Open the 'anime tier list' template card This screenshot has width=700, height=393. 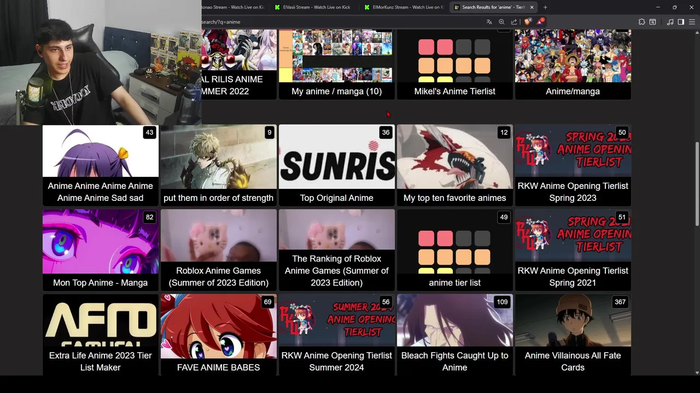tap(455, 250)
